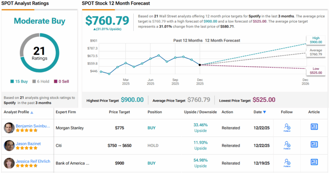This screenshot has height=173, width=329.
Task: Open Jason Bazinet's analyst profile link
Action: point(28,144)
